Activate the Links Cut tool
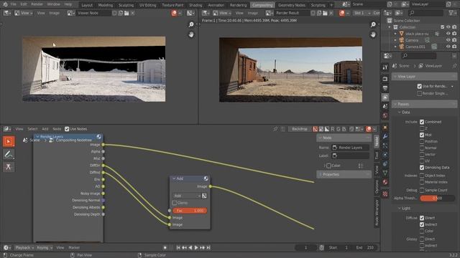 coord(9,167)
